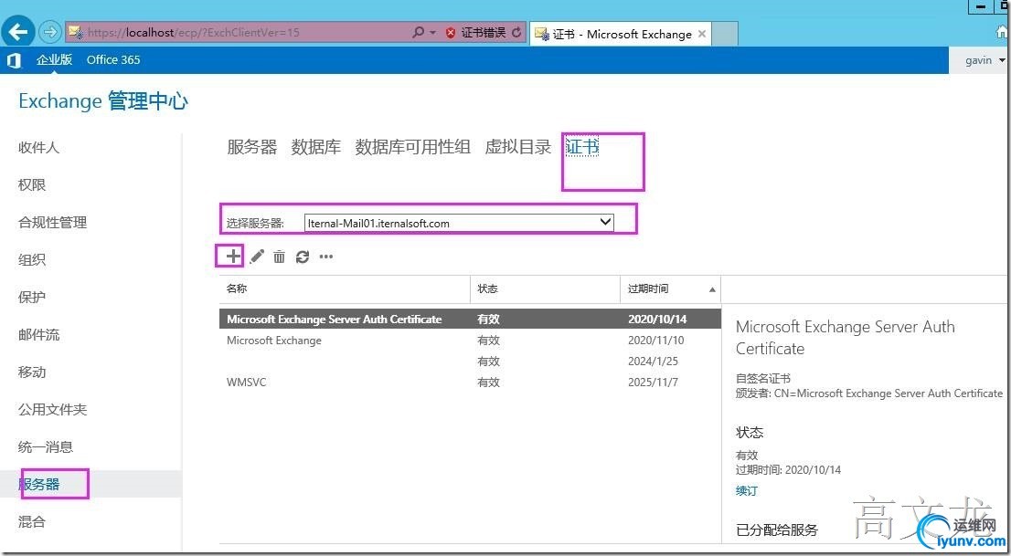The width and height of the screenshot is (1011, 556).
Task: Sort certificates by 名称 column header
Action: coord(345,289)
